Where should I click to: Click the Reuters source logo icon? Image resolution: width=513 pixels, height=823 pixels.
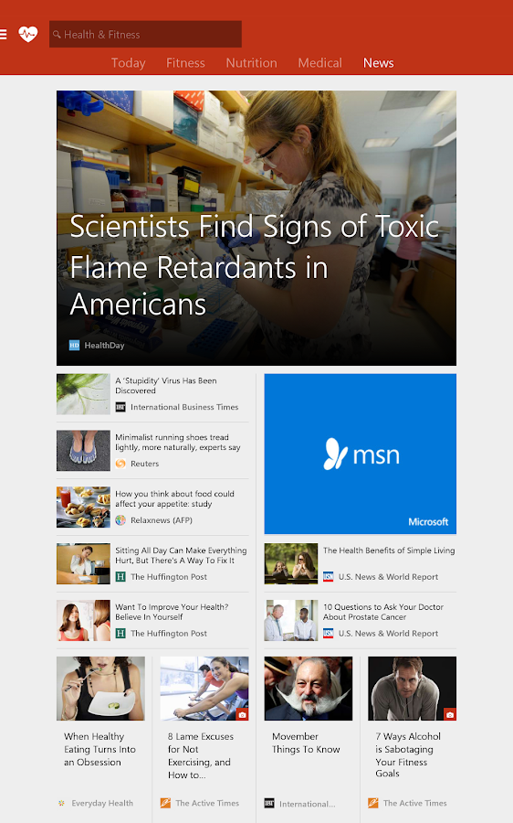(x=120, y=464)
